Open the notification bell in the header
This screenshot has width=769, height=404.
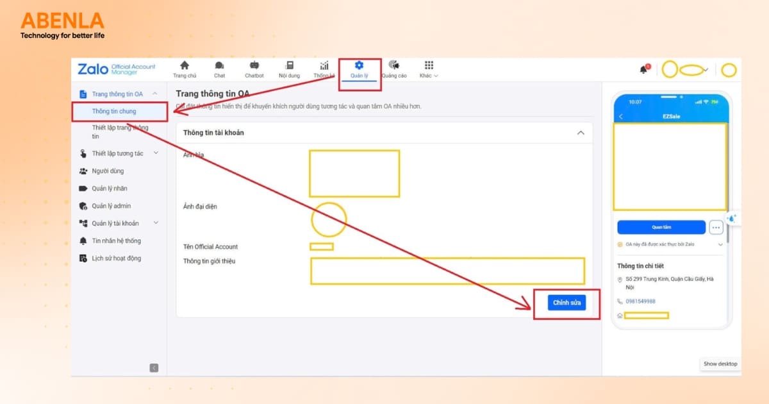tap(644, 69)
